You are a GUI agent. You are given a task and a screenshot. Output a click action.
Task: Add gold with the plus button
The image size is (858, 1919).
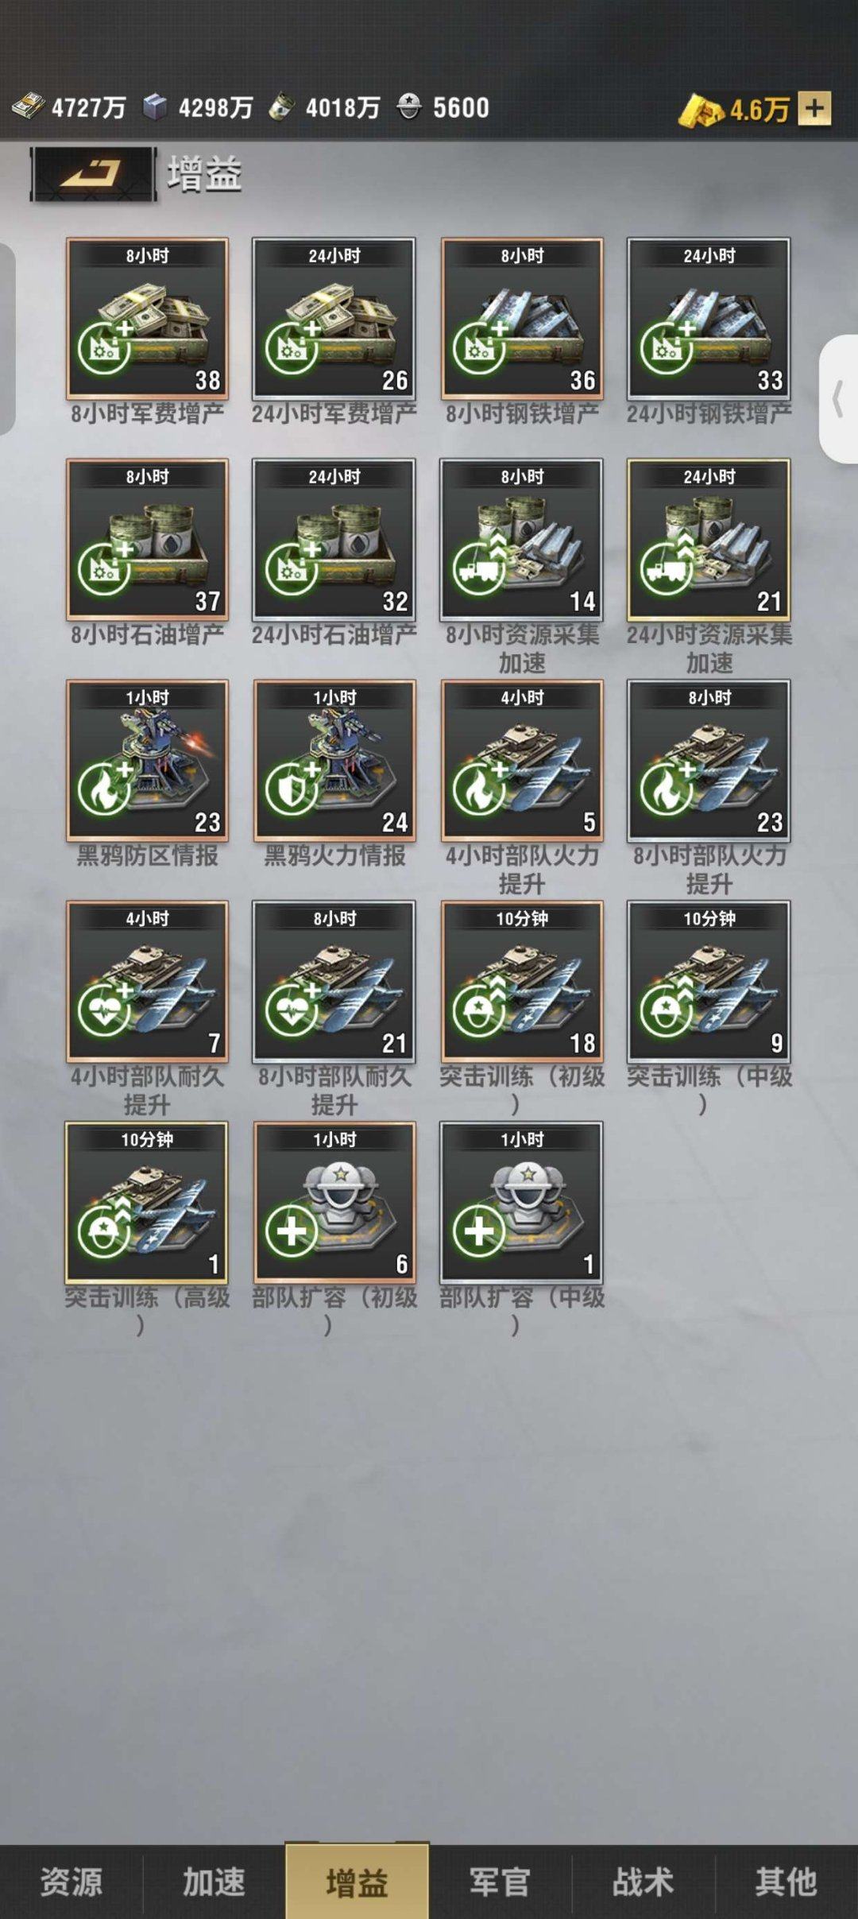point(814,108)
